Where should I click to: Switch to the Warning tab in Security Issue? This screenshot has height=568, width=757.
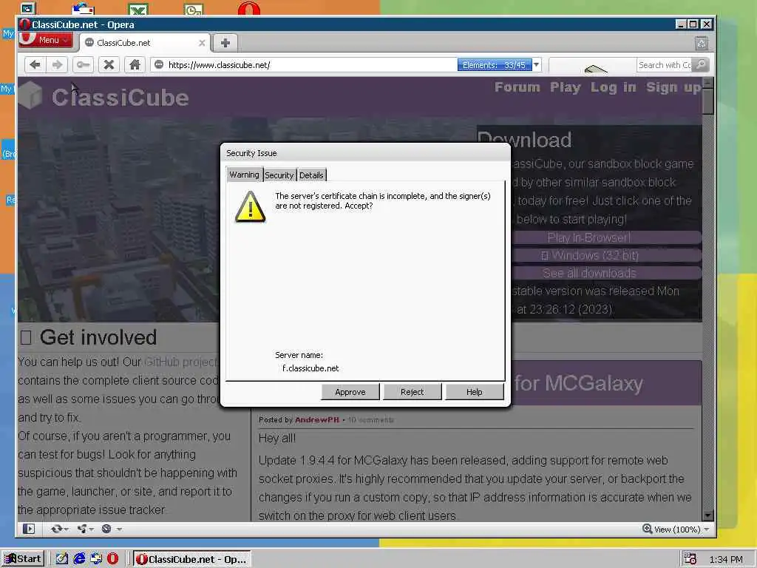coord(244,175)
